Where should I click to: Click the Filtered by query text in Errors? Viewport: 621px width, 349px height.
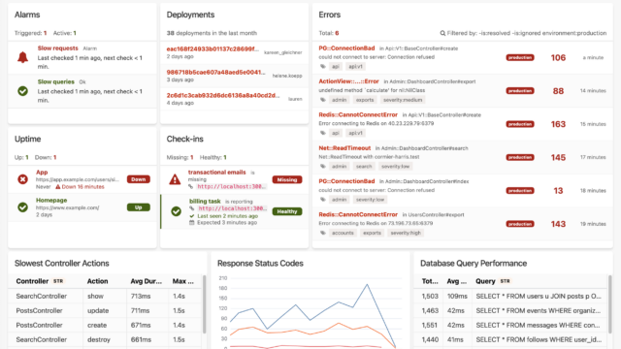(527, 33)
